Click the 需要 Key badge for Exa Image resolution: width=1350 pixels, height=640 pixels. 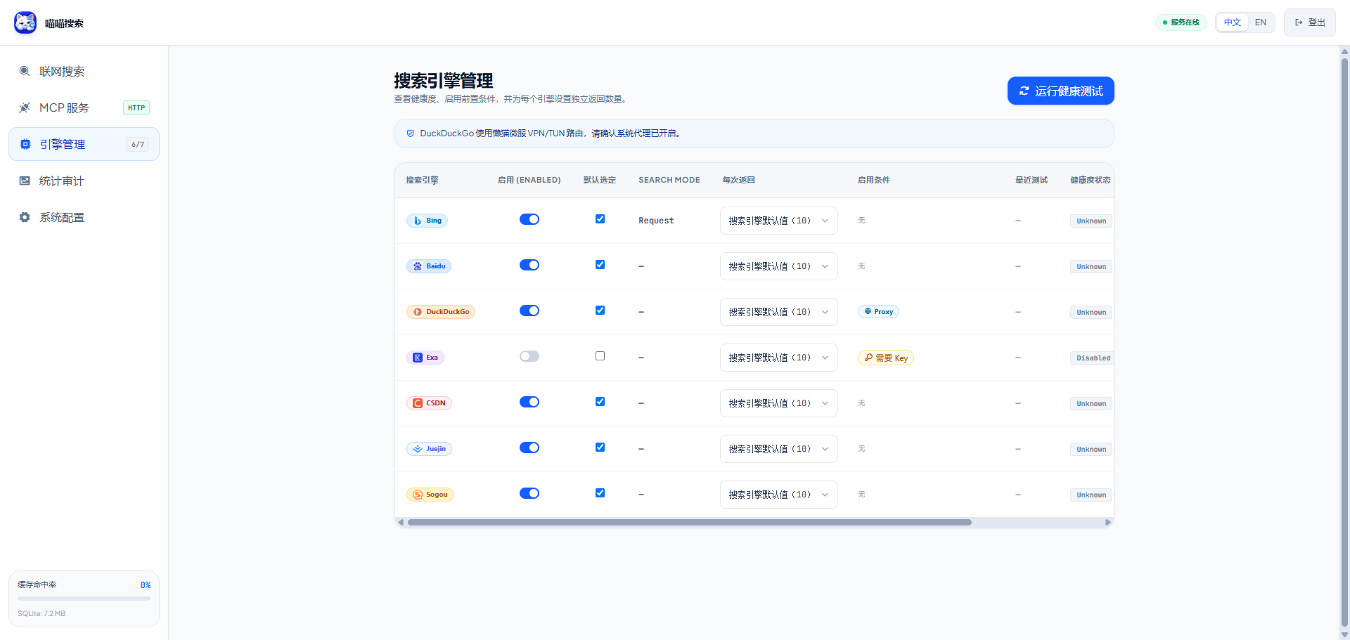point(886,358)
